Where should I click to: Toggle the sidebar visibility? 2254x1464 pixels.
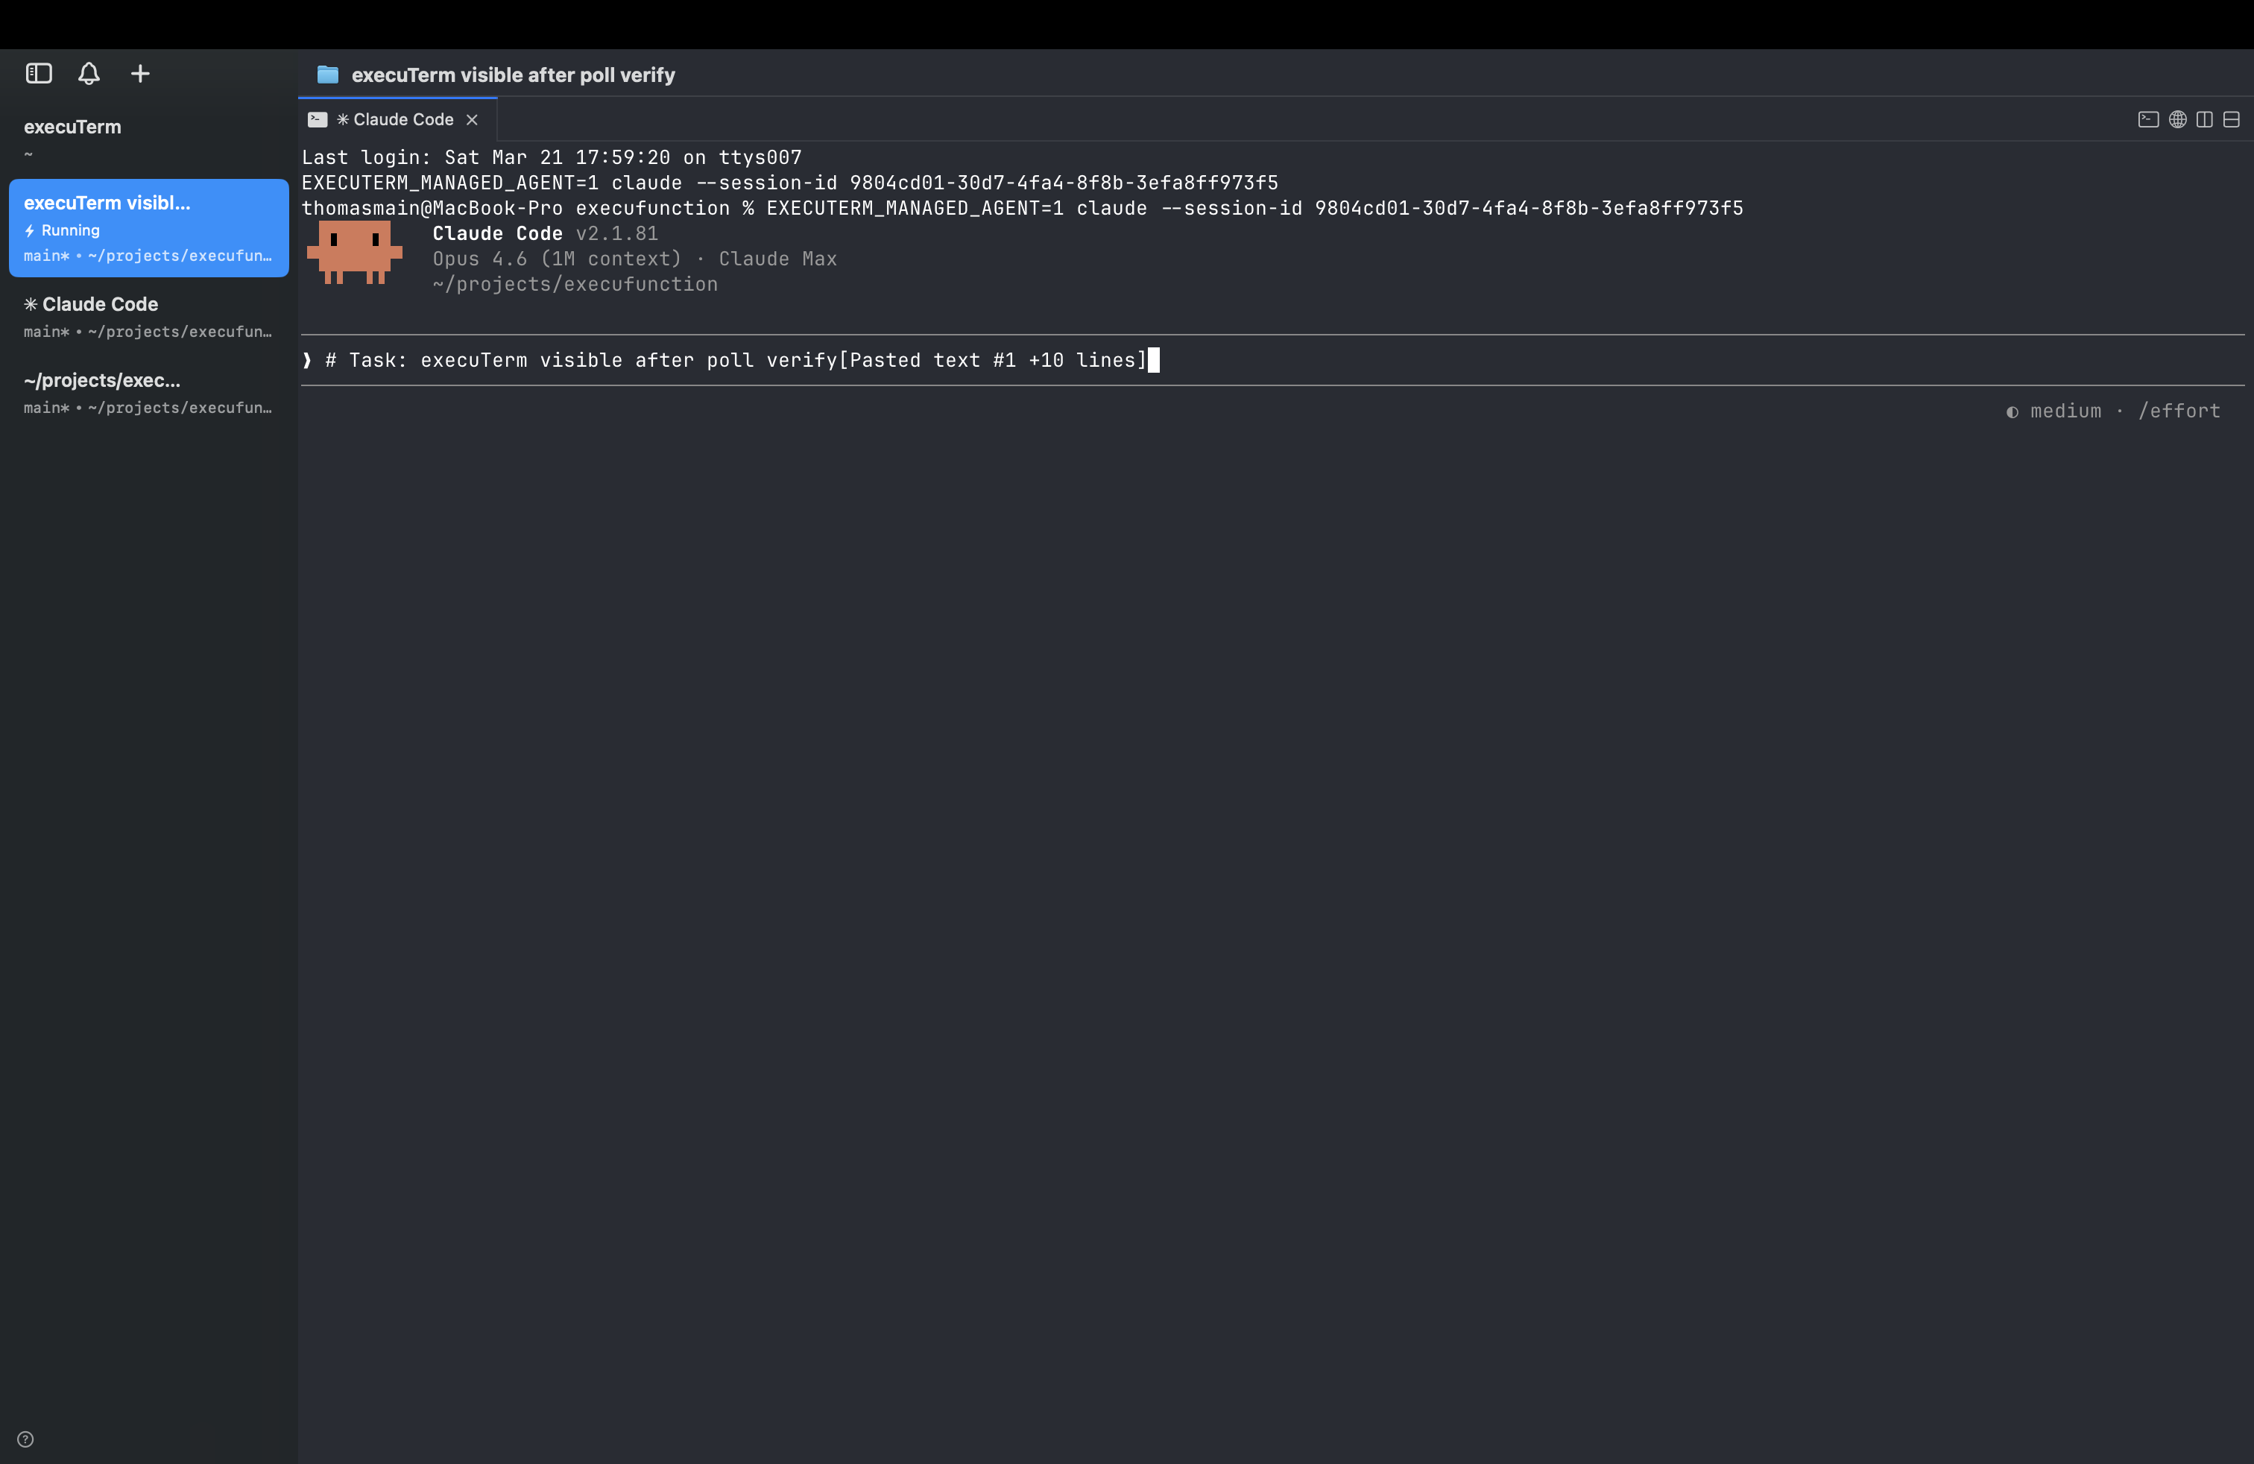pos(38,73)
